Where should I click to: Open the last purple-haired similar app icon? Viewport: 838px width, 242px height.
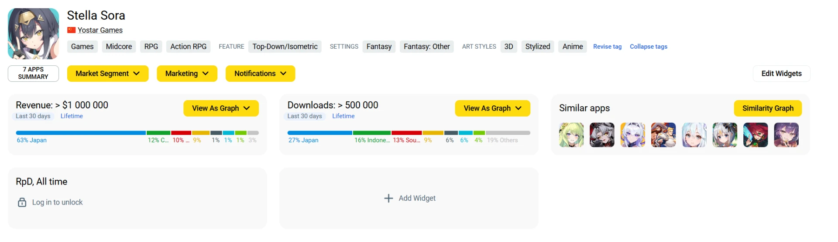[786, 135]
